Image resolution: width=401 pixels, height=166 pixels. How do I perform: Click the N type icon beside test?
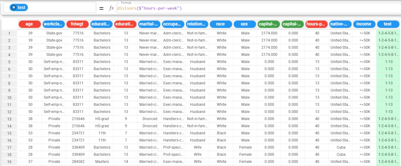click(13, 7)
